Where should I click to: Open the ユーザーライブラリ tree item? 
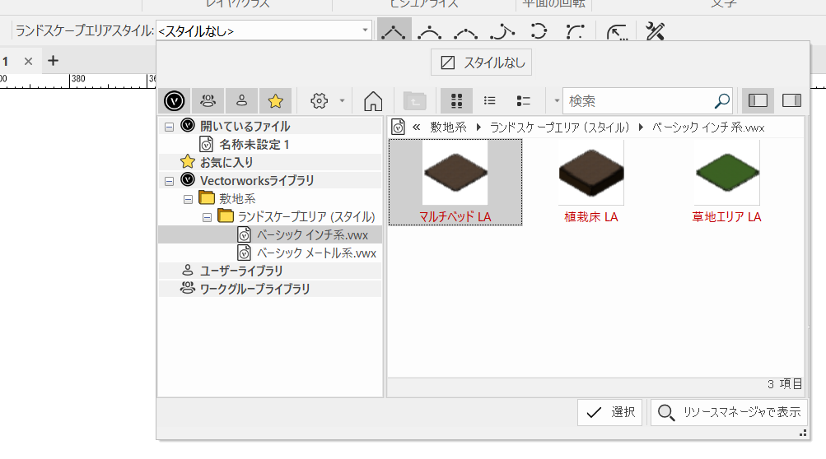pyautogui.click(x=240, y=271)
